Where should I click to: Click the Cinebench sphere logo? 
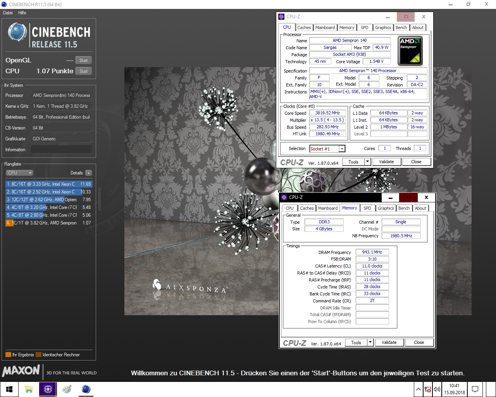[17, 32]
